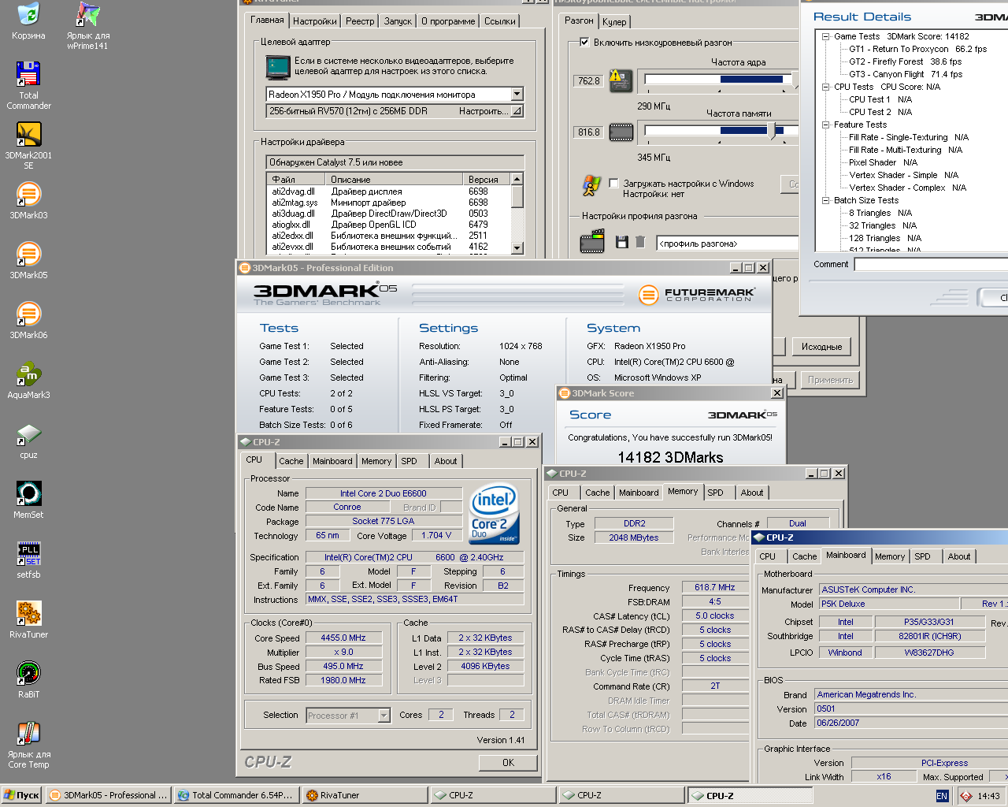Select the ati2dvag.dll row in driver list
The image size is (1008, 807).
click(389, 192)
